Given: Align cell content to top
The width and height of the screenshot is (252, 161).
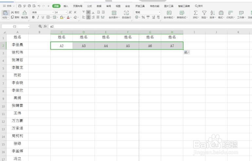Looking at the screenshot, I should coord(83,12).
